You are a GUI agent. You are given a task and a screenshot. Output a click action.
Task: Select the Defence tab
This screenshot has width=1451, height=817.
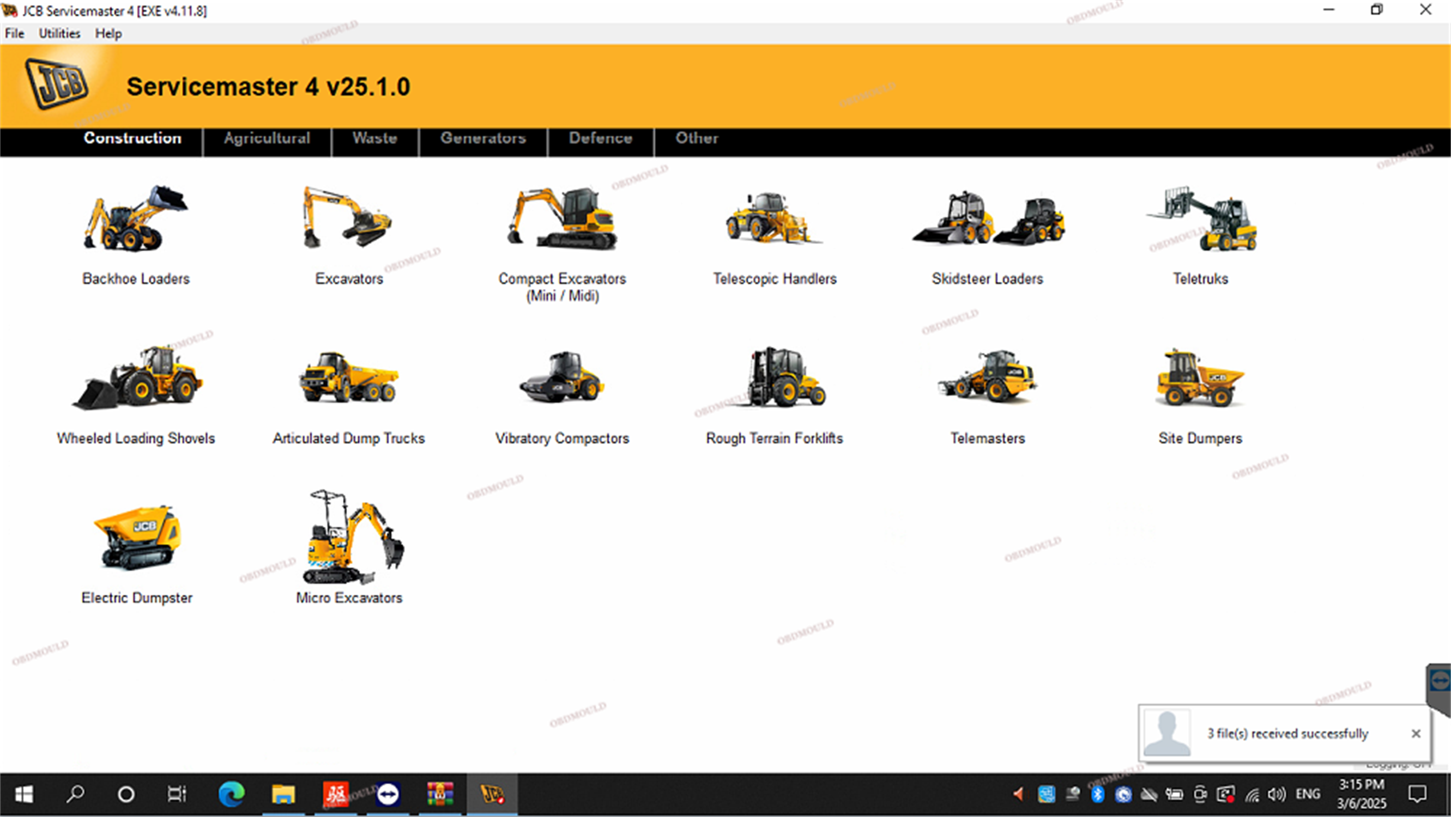(x=601, y=138)
